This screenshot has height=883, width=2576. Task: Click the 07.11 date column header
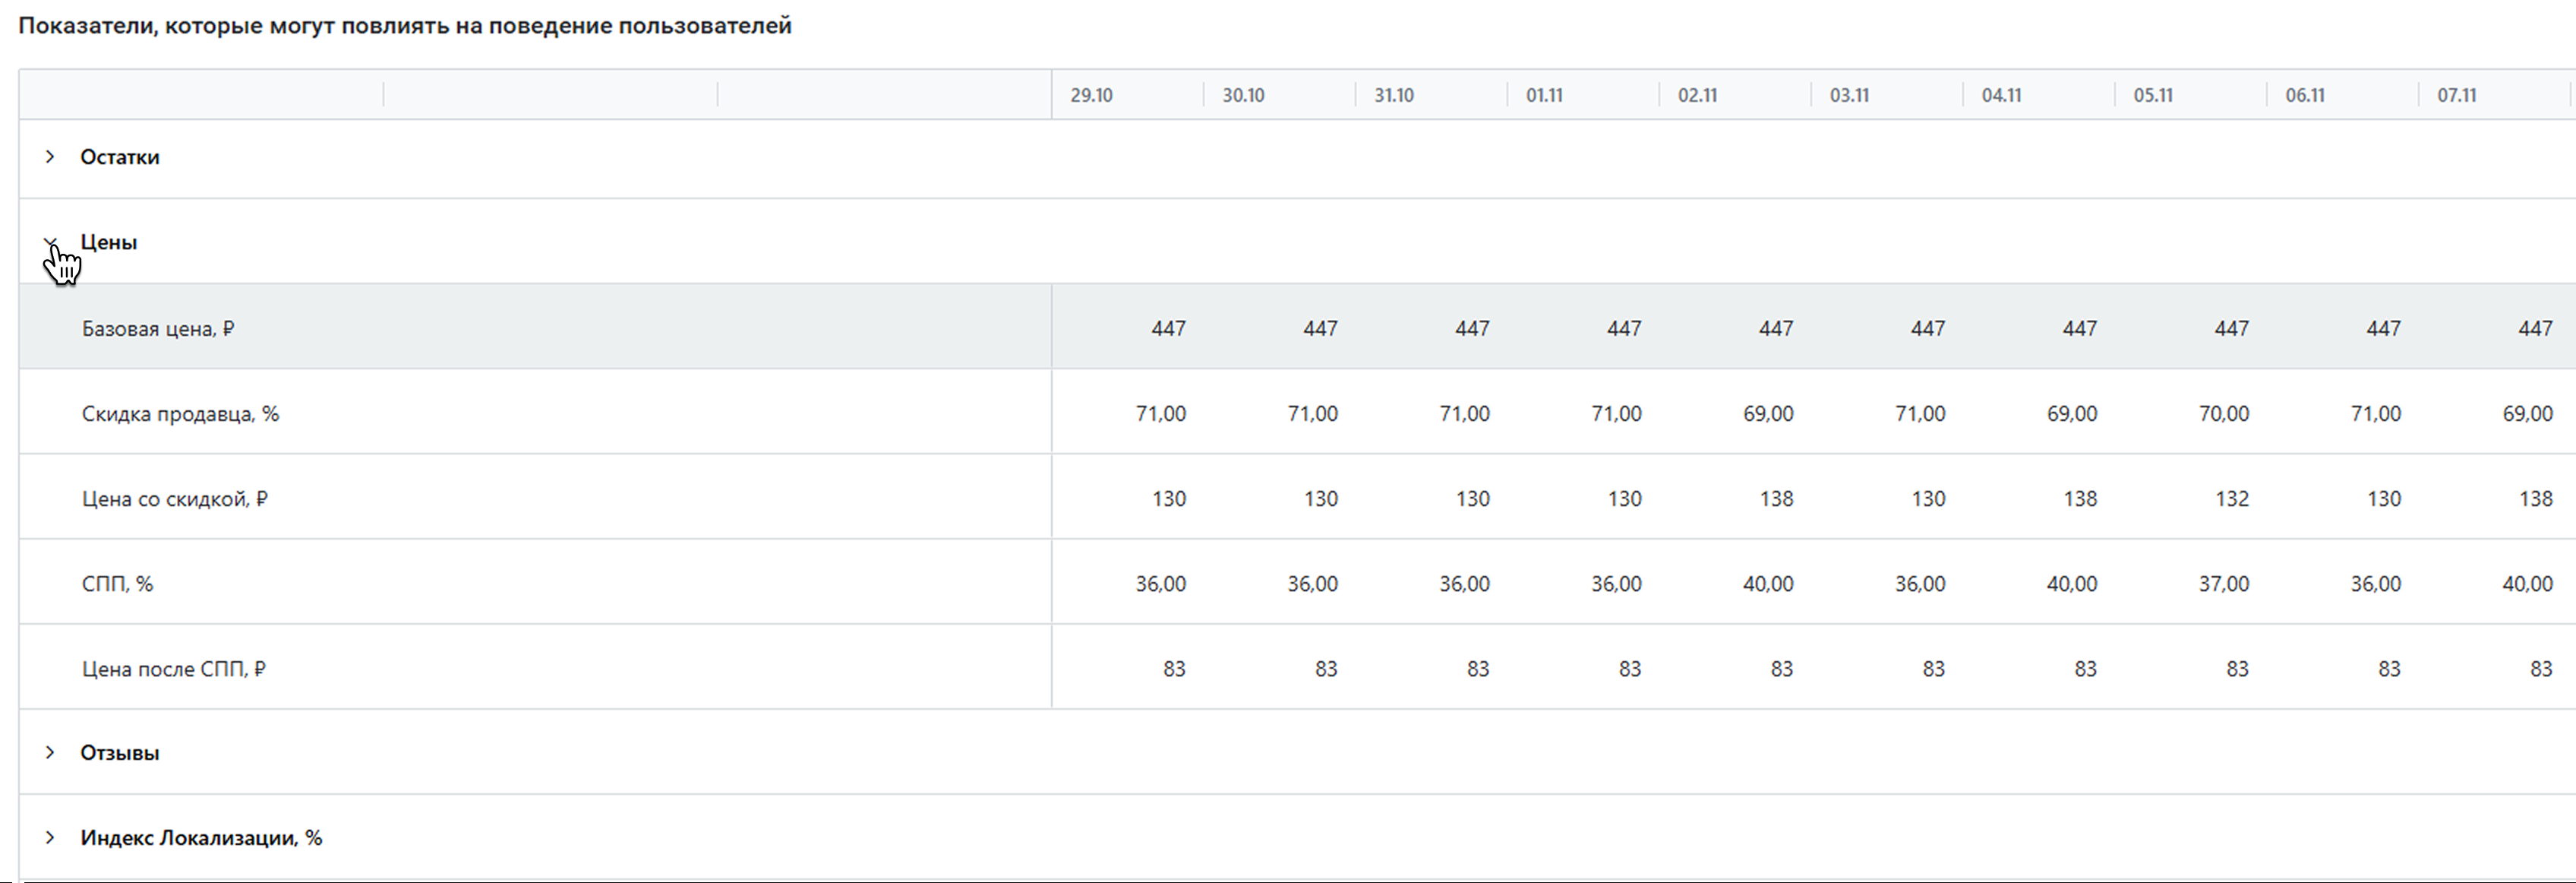(2456, 95)
